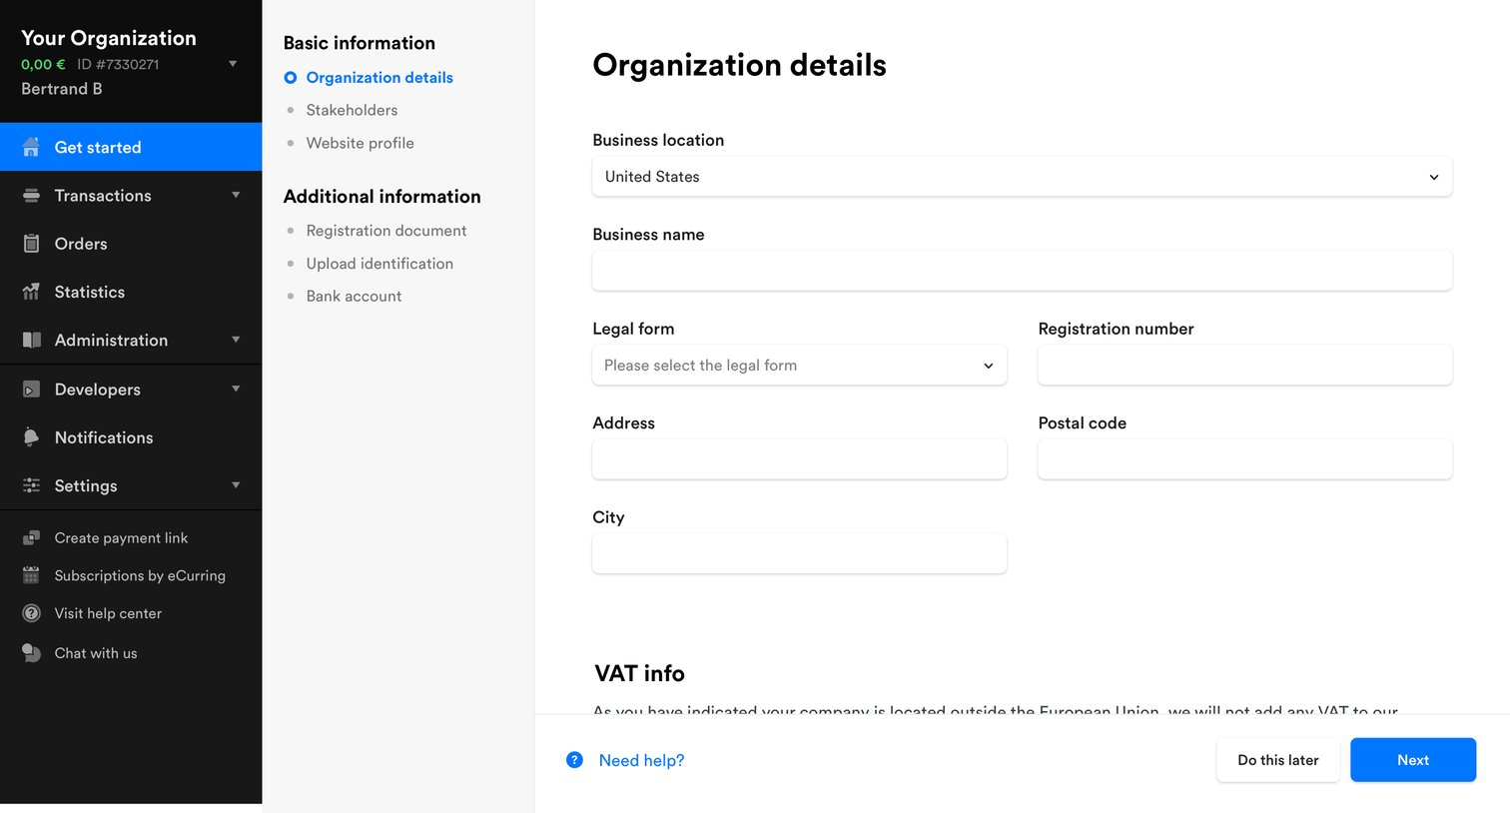Click the Get started house icon
This screenshot has height=813, width=1510.
tap(31, 147)
